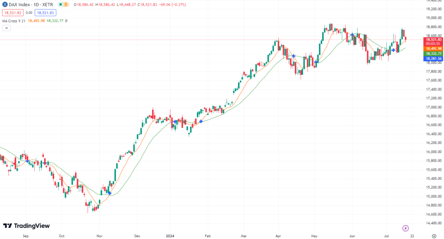
Task: Click the ∅ symbol in the MA Cross legend
Action: [66, 21]
